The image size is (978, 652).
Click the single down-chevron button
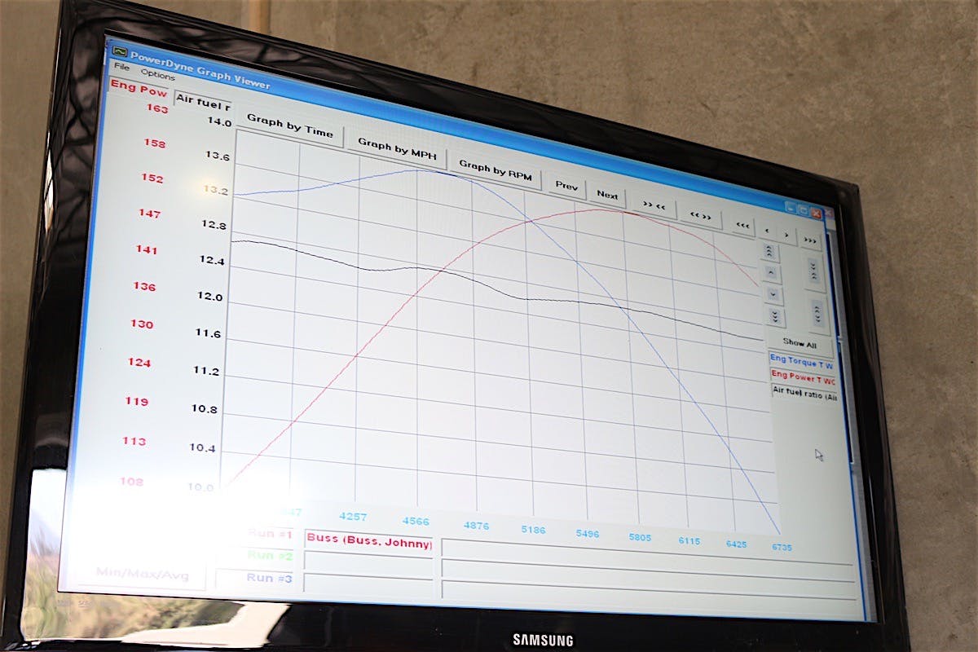tap(773, 295)
